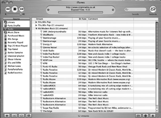Click the Refresh radio streams icon
The image size is (161, 118).
point(153,9)
